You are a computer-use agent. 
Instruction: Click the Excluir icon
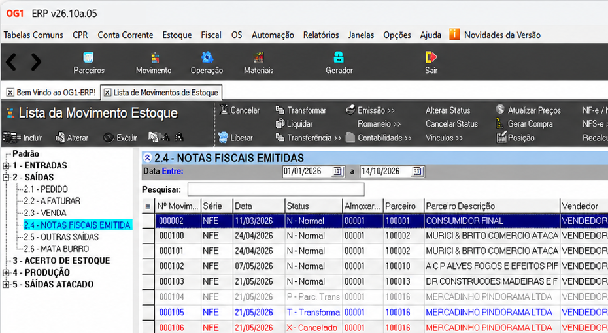[109, 138]
